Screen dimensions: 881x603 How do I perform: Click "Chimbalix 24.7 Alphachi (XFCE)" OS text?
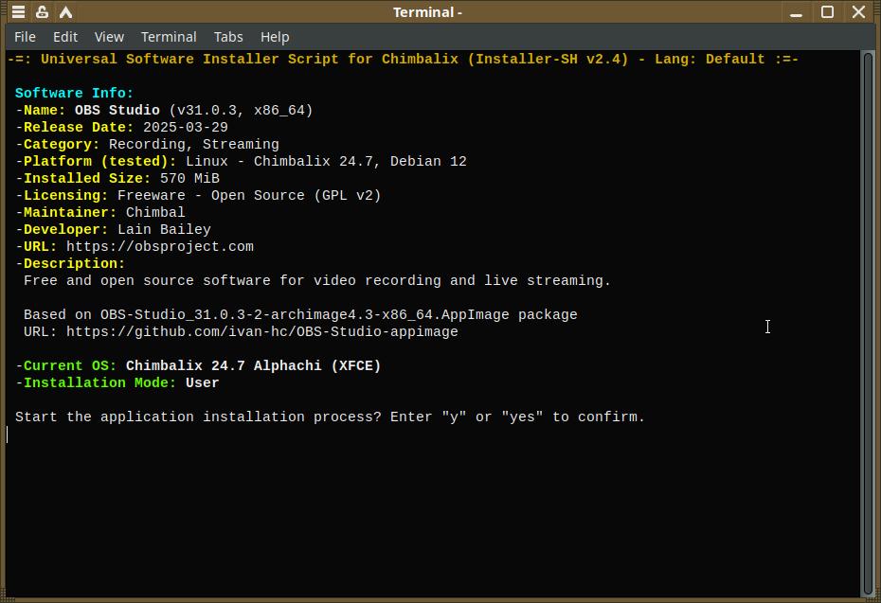tap(253, 366)
